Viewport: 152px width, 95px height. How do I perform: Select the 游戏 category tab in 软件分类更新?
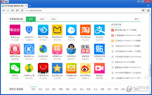(x=75, y=89)
